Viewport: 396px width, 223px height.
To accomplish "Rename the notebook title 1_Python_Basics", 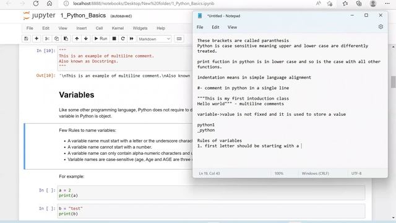I will tap(83, 15).
